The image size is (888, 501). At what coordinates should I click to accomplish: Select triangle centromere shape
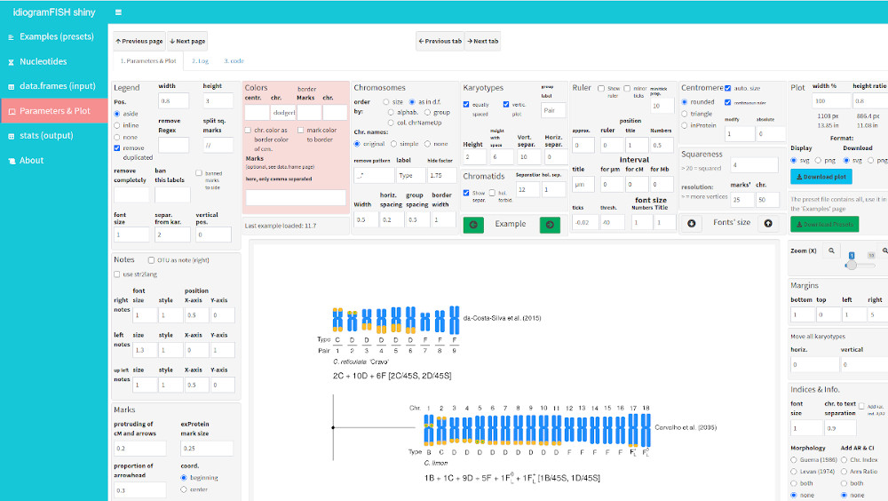click(x=685, y=114)
